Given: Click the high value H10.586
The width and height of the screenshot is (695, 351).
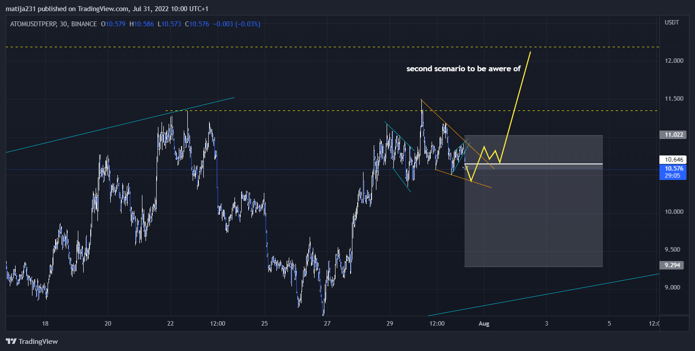Looking at the screenshot, I should tap(141, 24).
